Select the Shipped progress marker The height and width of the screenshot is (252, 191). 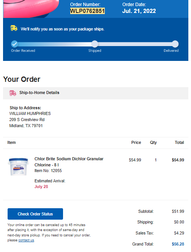point(95,44)
